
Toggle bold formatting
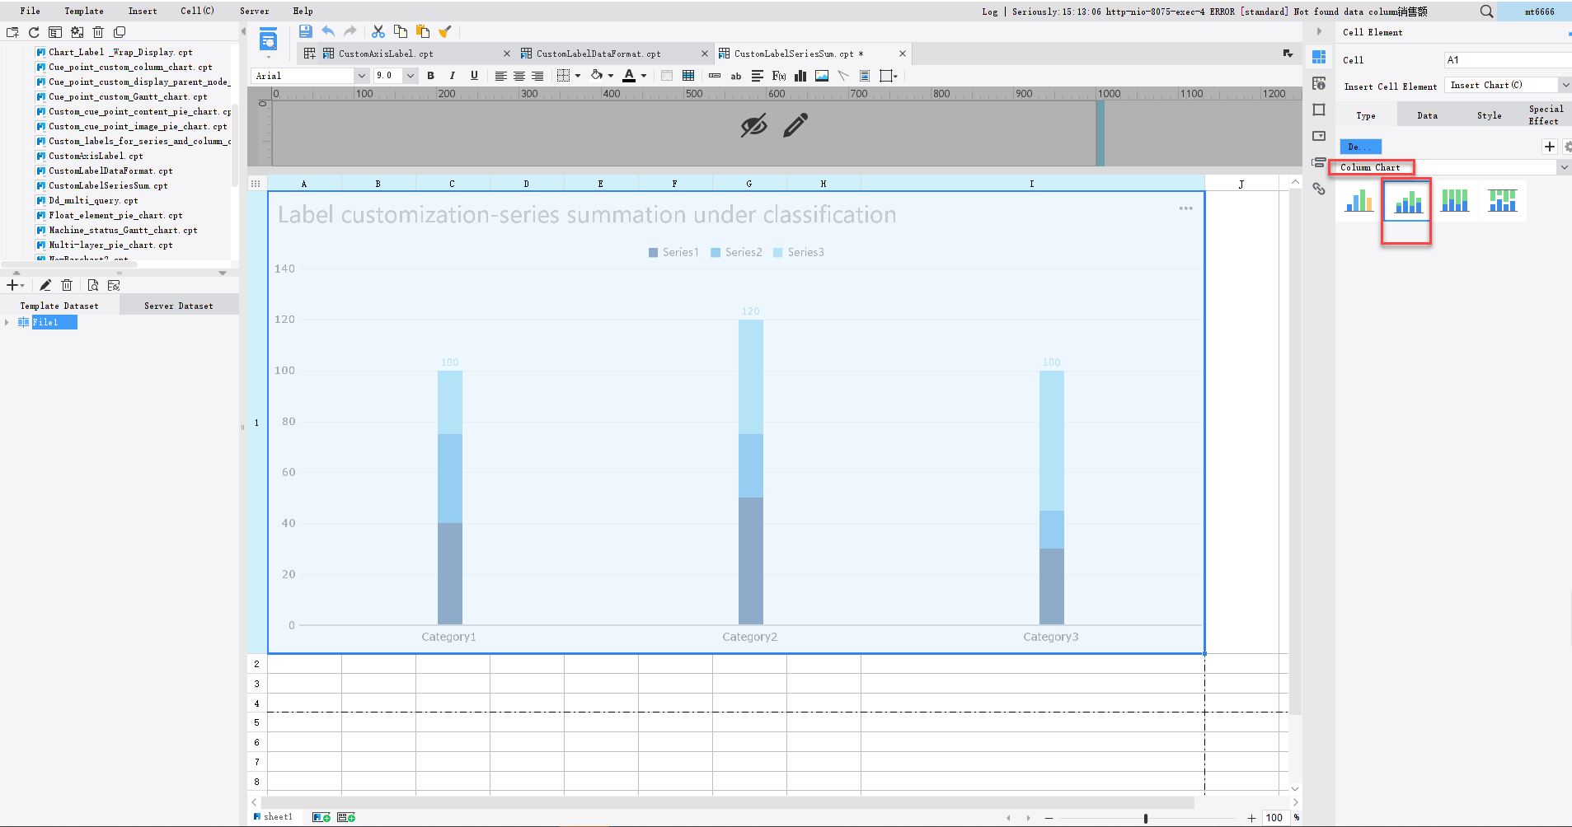pos(430,76)
